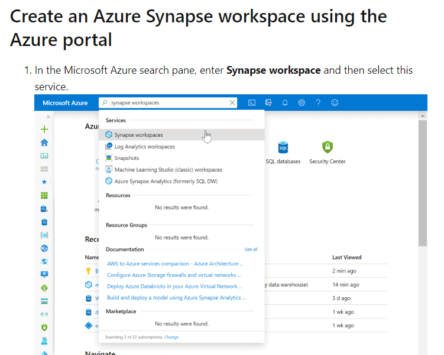The image size is (444, 355).
Task: Open the Virtual networks angle-bracket sidebar icon
Action: 44,314
